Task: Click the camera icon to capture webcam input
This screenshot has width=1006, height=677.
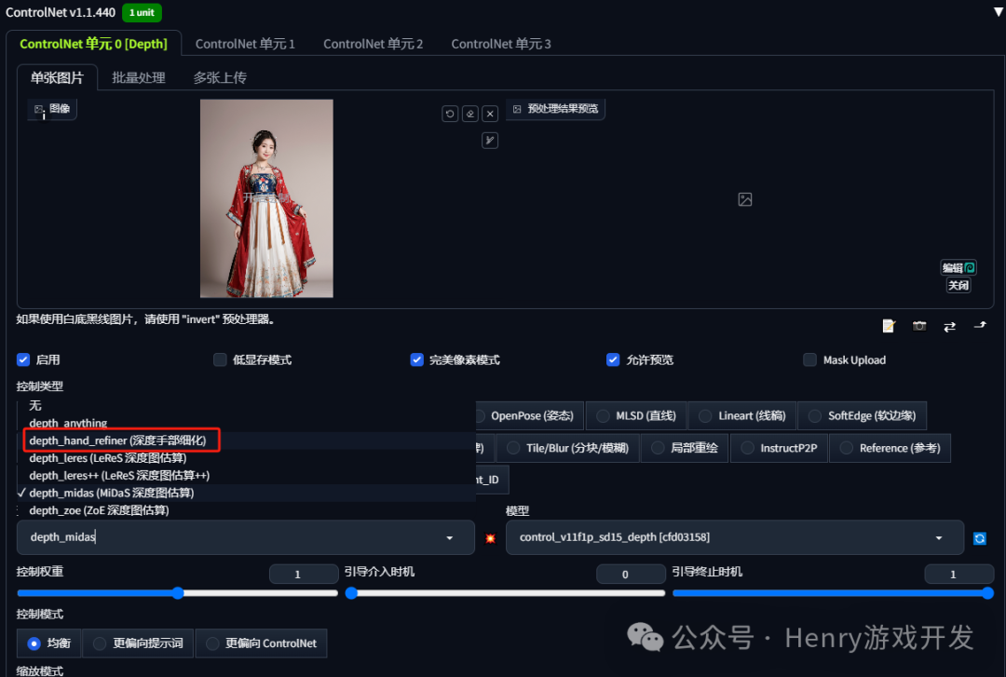Action: pos(919,326)
